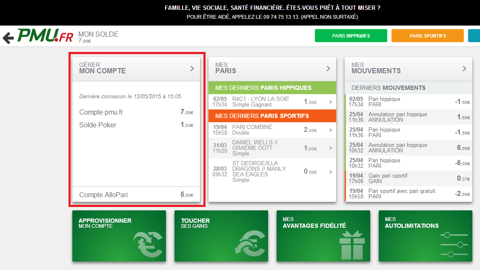480x270 pixels.
Task: Click the sliders icon on Autolimitations
Action: [454, 244]
